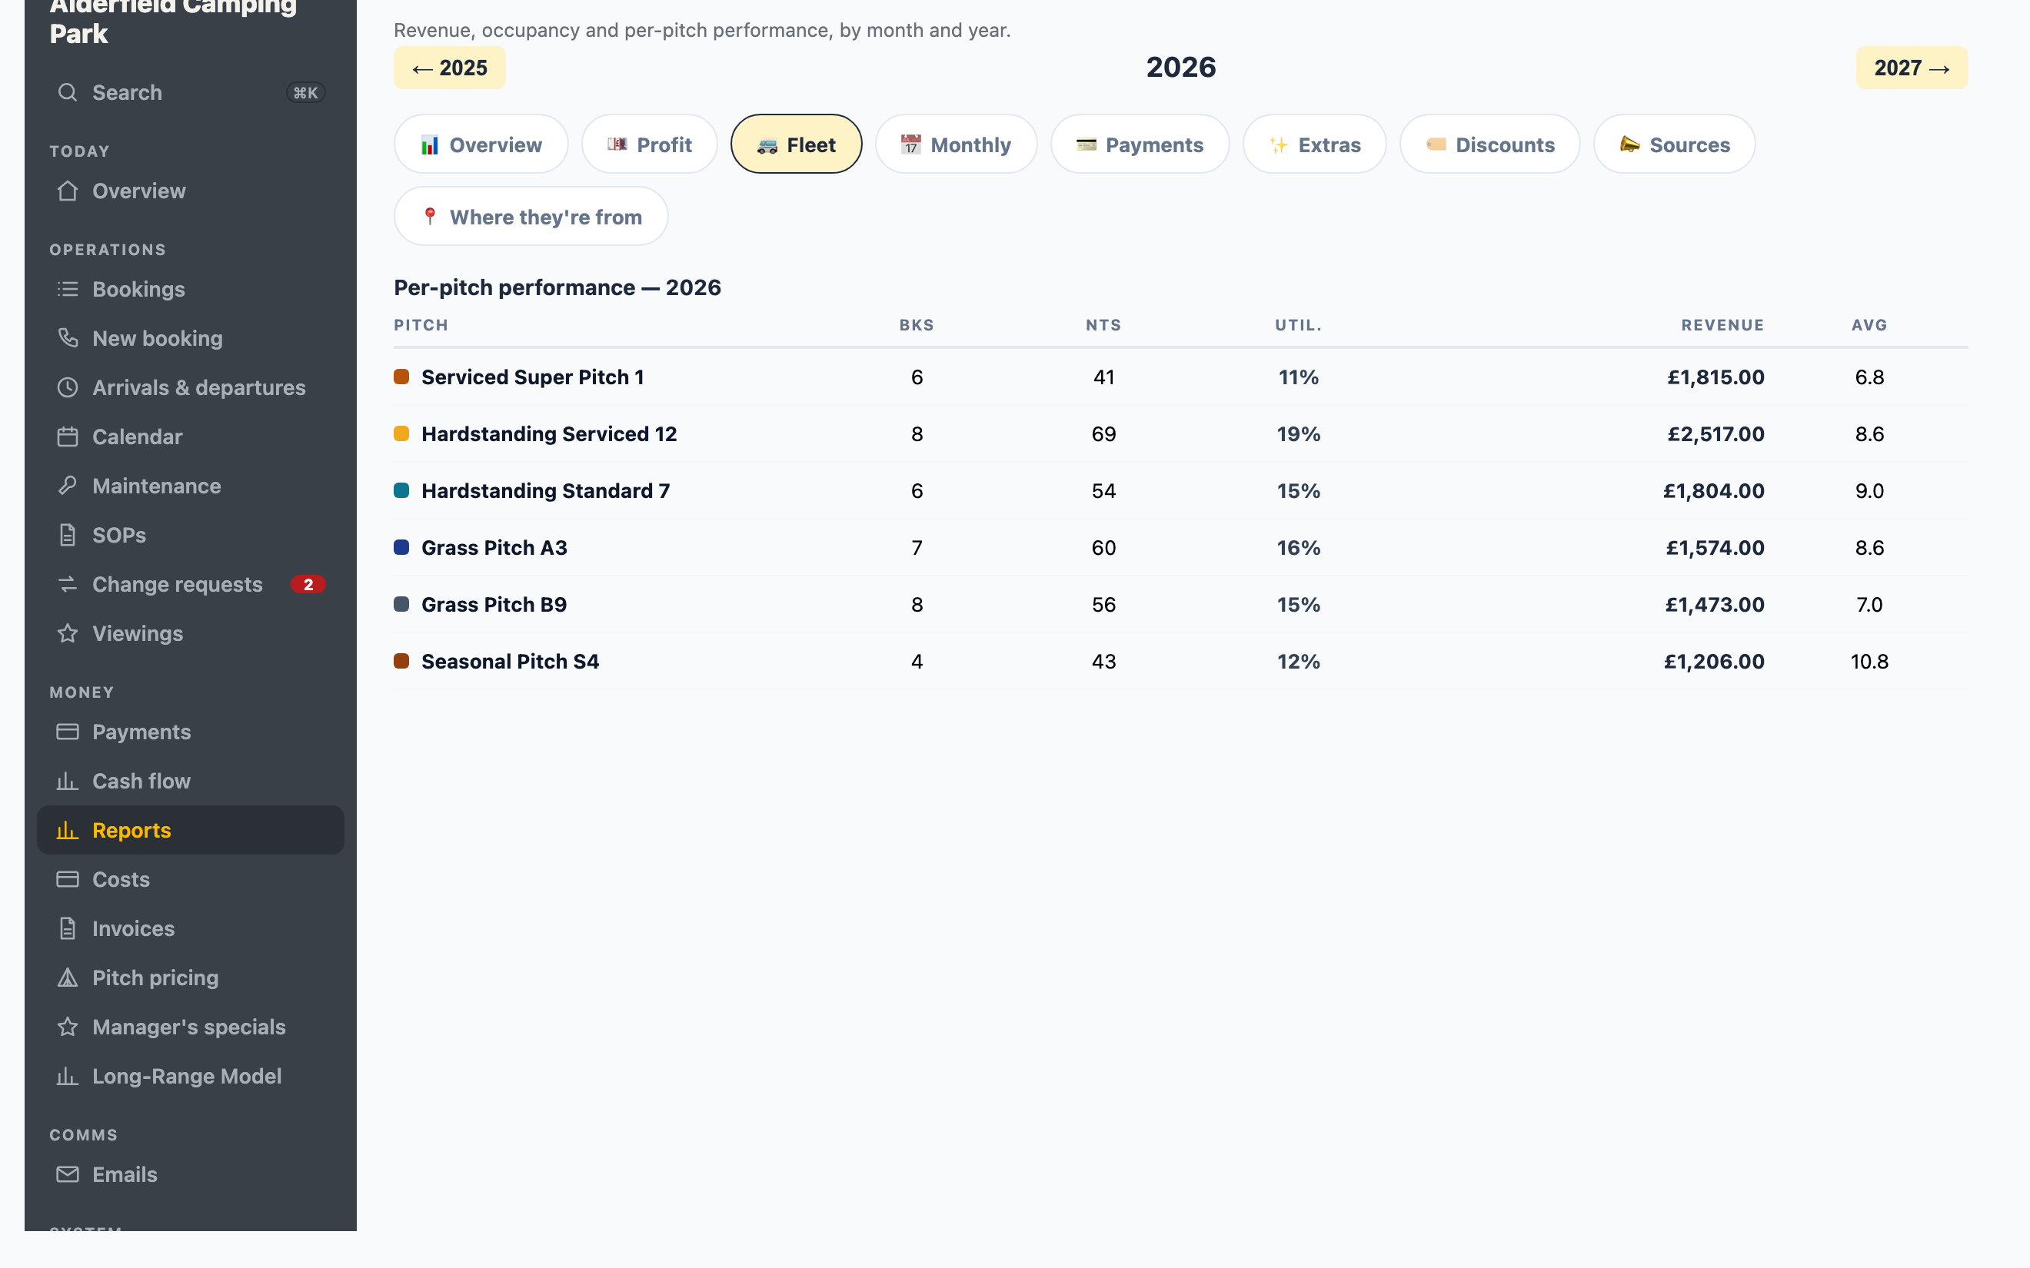
Task: Click the Grass Pitch A3 blue swatch
Action: [x=402, y=548]
